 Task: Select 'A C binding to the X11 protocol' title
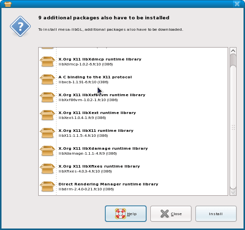(95, 77)
